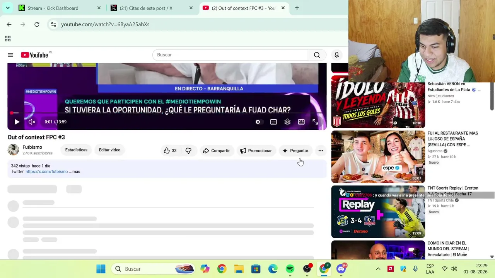Show hidden system tray icons
The width and height of the screenshot is (495, 278).
[x=378, y=269]
